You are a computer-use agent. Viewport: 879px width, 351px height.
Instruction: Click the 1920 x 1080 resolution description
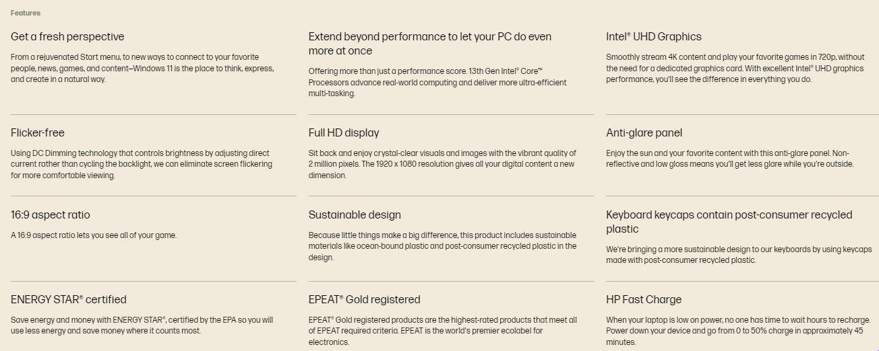pyautogui.click(x=442, y=164)
